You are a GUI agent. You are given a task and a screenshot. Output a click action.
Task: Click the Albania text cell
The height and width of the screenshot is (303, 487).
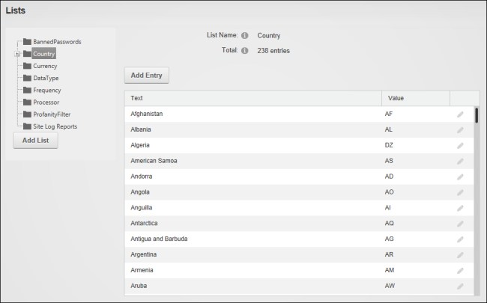point(253,129)
